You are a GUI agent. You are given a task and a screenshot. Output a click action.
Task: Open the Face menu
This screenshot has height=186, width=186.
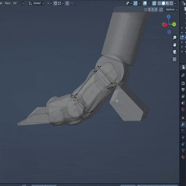[x=7, y=3]
